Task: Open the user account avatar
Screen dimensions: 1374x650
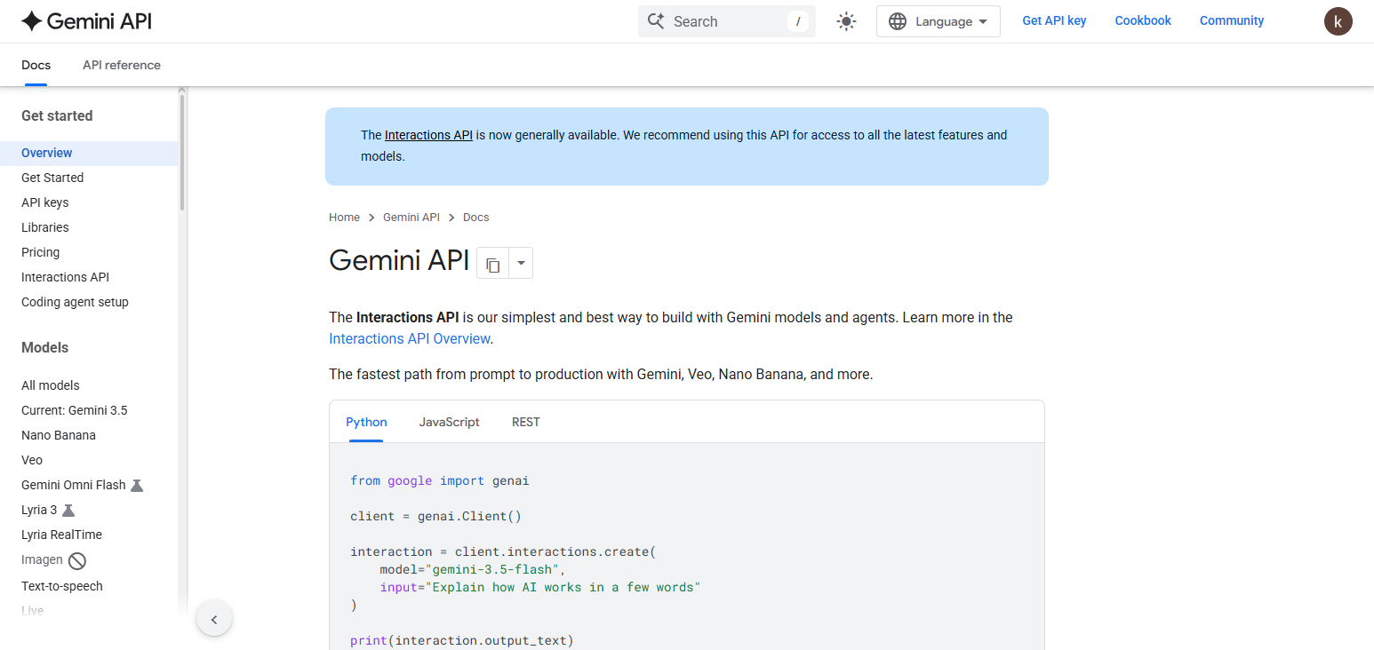Action: [x=1338, y=21]
